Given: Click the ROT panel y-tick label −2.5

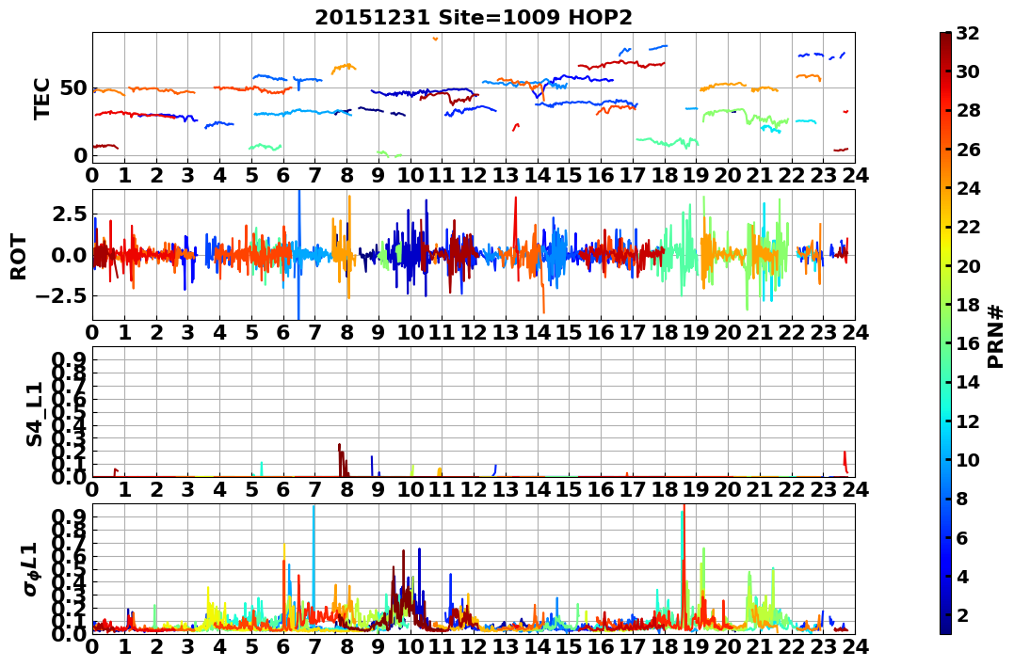Looking at the screenshot, I should 61,296.
